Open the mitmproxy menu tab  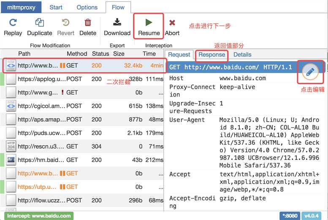(x=21, y=7)
